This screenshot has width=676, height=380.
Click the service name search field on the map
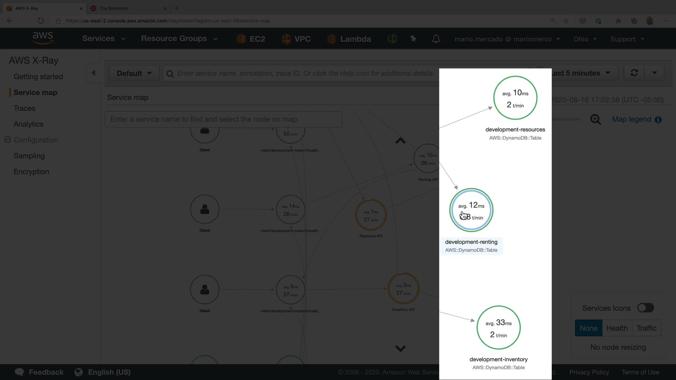(223, 119)
